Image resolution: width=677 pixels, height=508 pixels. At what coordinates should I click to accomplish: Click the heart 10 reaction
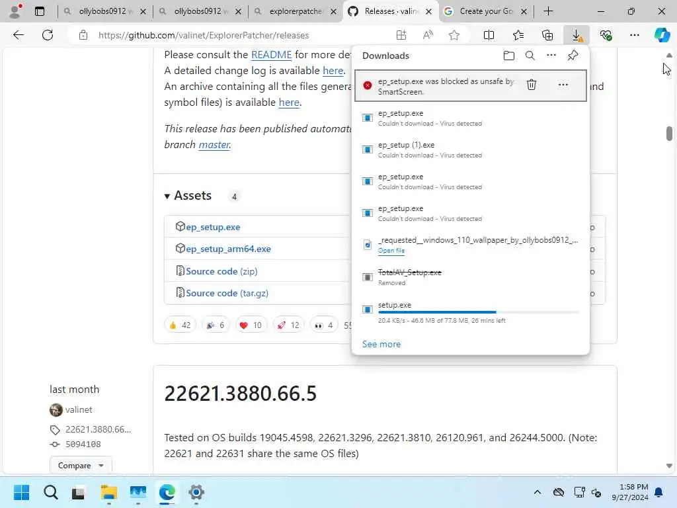click(251, 325)
